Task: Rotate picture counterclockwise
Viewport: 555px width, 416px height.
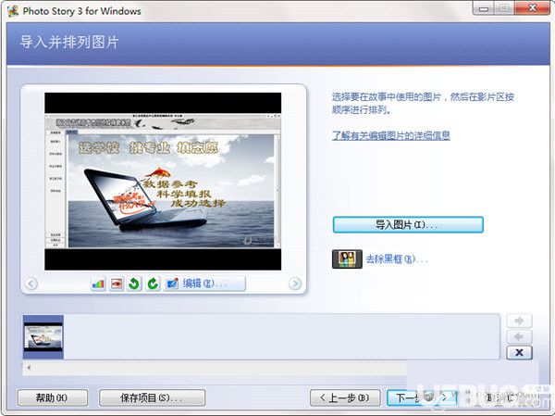Action: [x=134, y=284]
